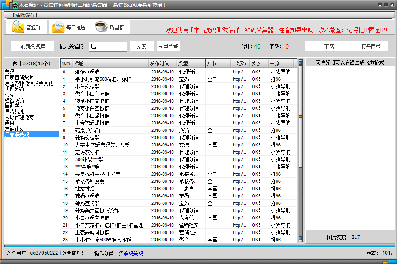
Task: Click the 刷新数据库 button
Action: point(32,46)
